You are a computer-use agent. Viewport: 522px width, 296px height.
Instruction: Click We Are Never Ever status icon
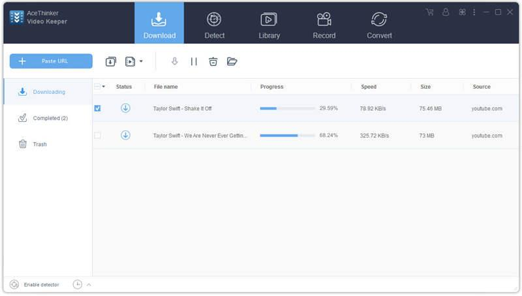click(x=125, y=135)
